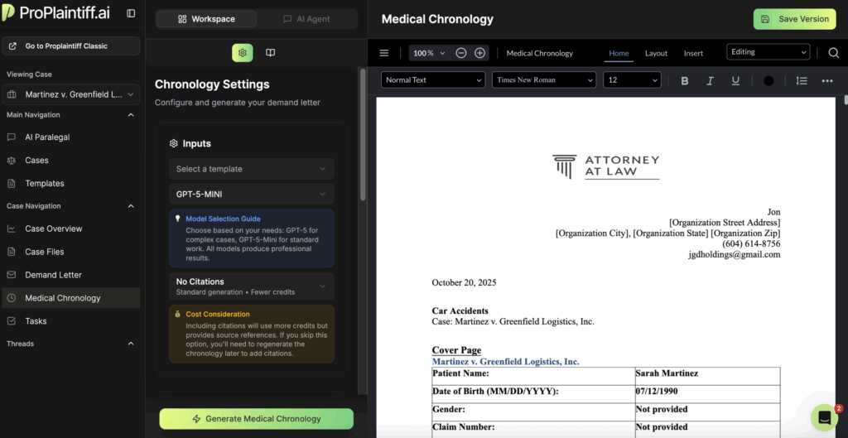Click the zoom out minus icon
Screen dimensions: 848x438
click(461, 53)
